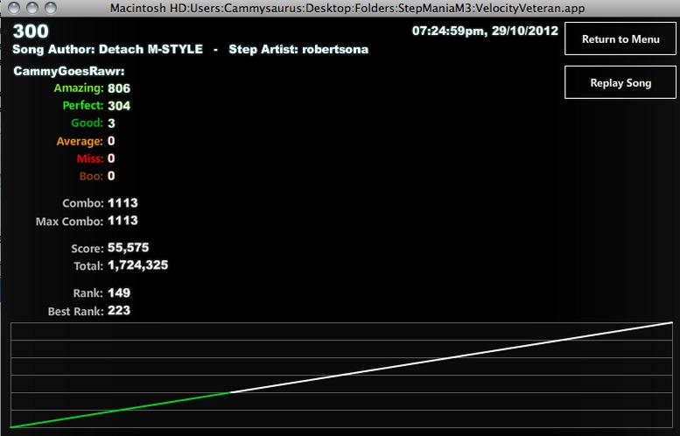Click the song title 300

[x=31, y=32]
